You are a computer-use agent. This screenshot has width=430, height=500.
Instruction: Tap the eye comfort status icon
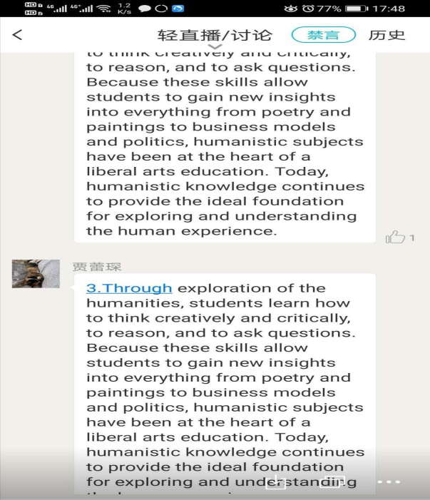pos(290,9)
